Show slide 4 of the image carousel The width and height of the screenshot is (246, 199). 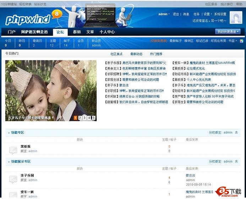click(x=89, y=118)
